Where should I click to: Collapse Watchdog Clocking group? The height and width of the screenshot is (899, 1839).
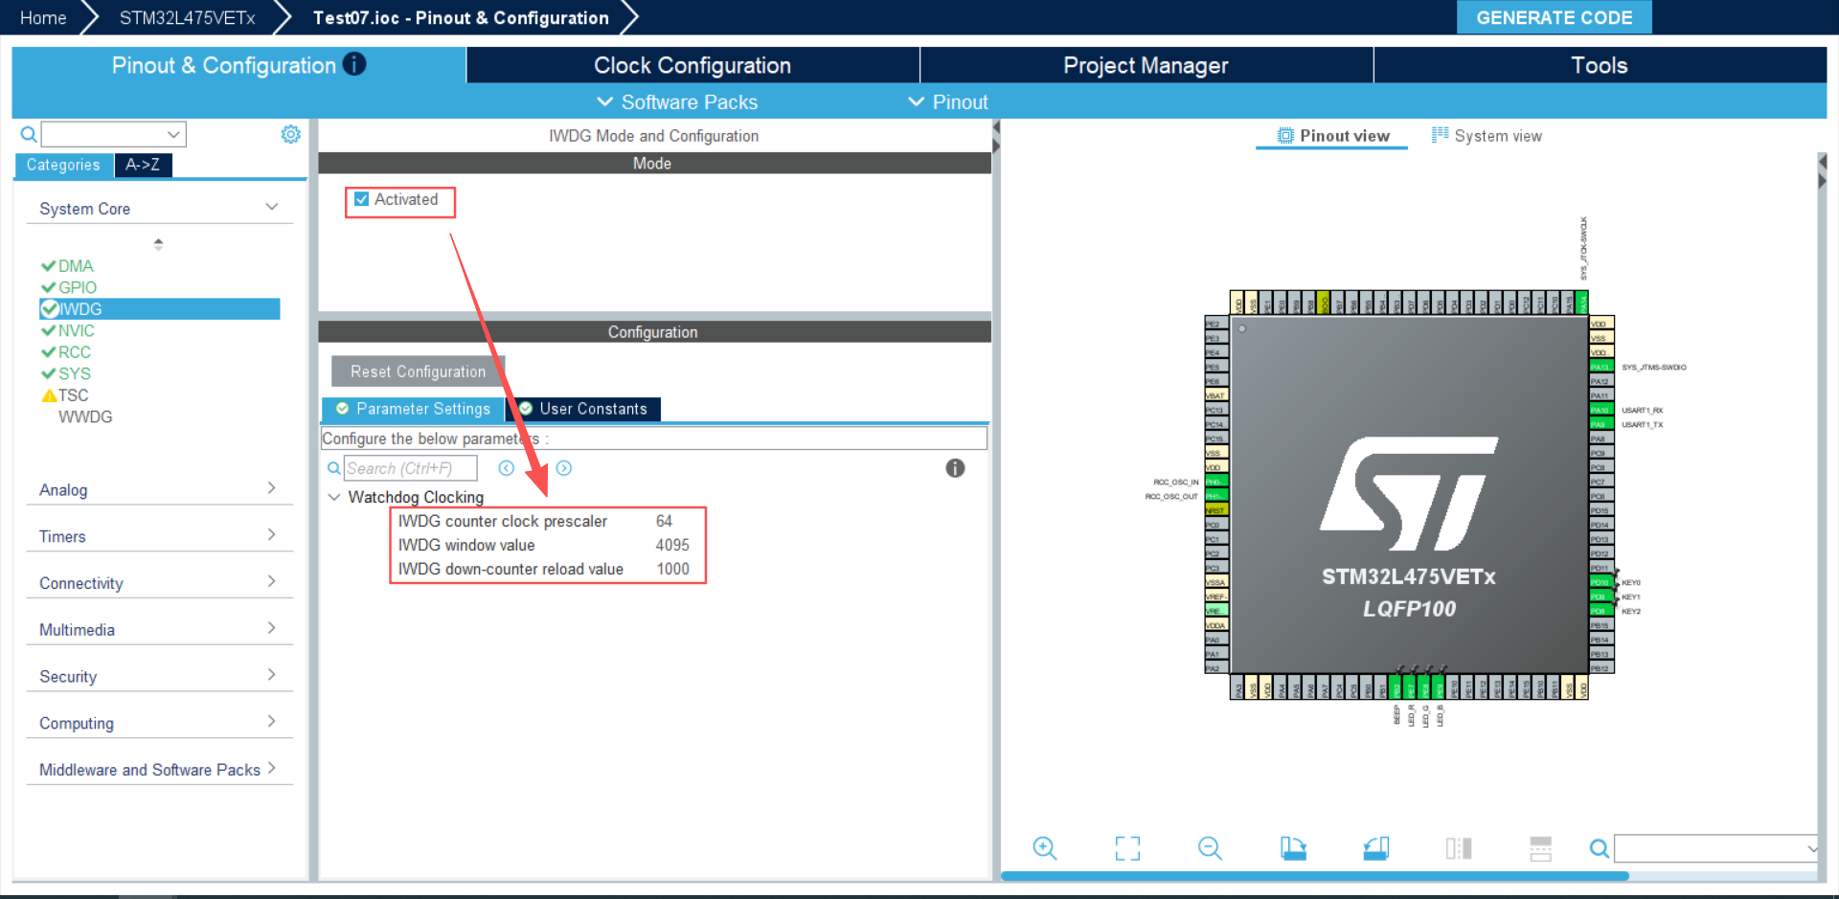coord(334,497)
